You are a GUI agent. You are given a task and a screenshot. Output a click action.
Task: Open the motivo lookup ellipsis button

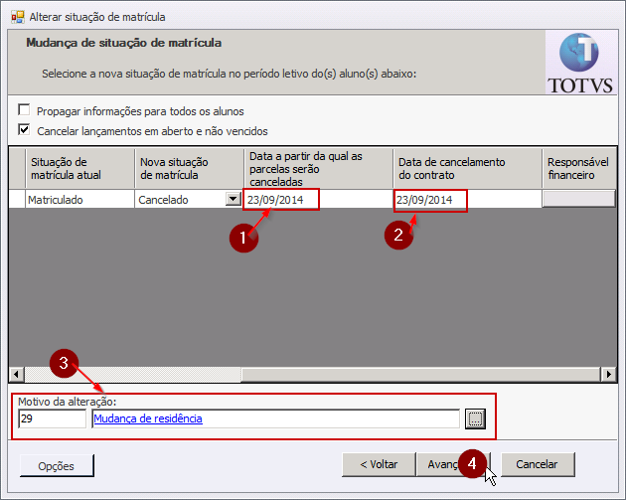coord(475,419)
